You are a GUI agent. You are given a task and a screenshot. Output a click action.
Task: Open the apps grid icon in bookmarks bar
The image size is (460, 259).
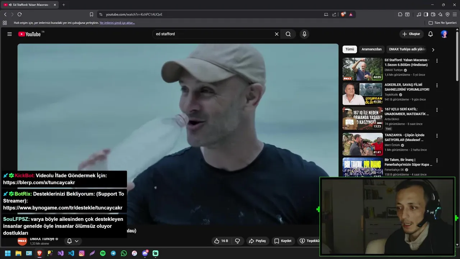[x=5, y=23]
